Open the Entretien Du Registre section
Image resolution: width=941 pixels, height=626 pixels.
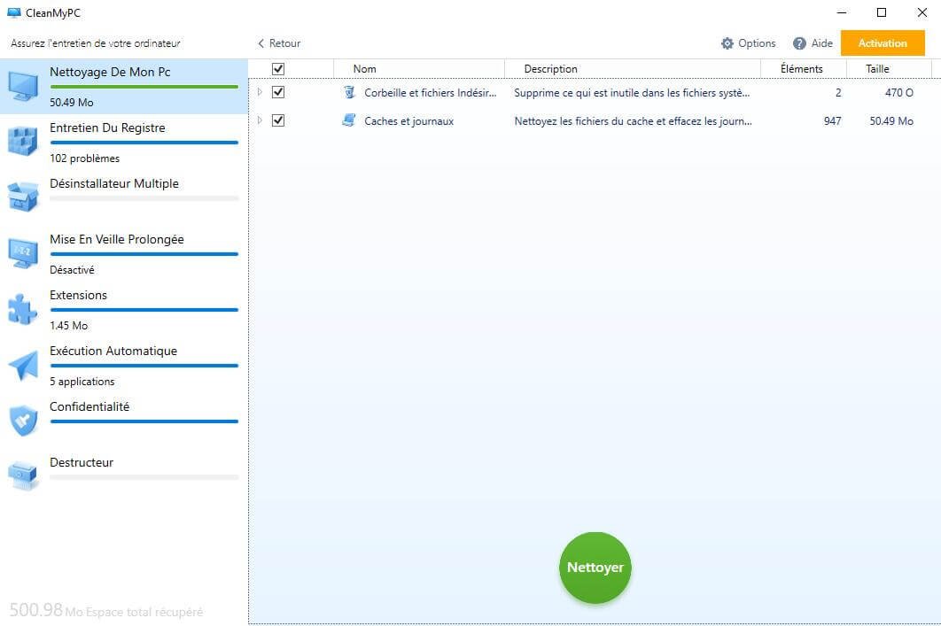tap(124, 143)
